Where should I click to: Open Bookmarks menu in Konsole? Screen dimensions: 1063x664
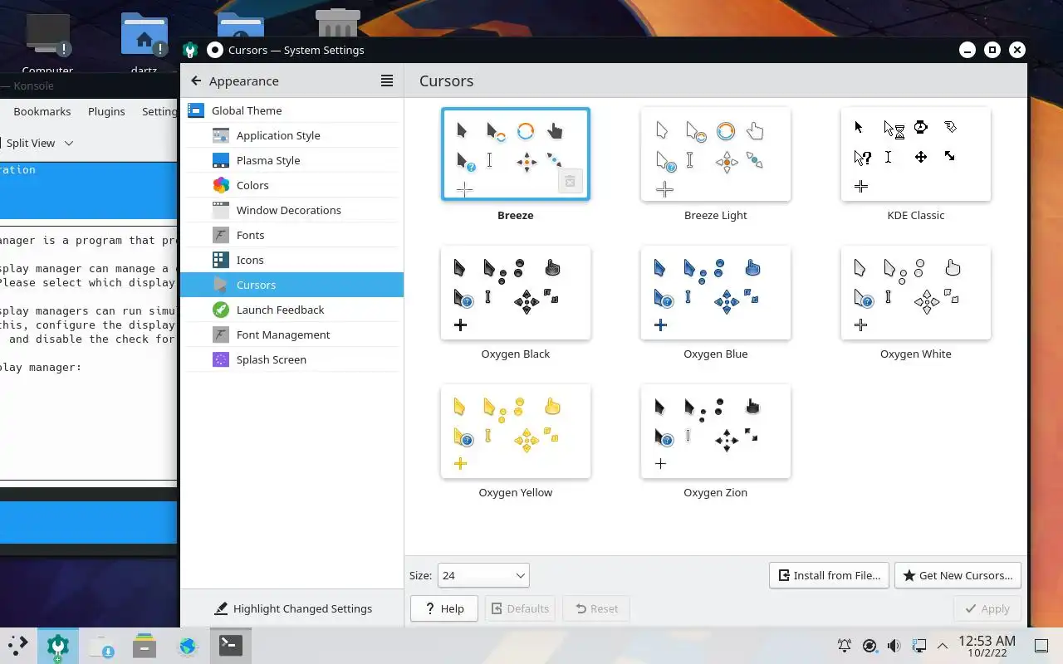click(x=42, y=111)
